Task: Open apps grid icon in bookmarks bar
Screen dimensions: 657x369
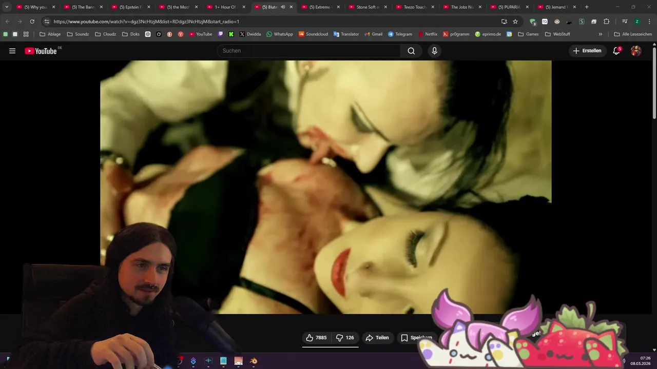Action: point(26,34)
